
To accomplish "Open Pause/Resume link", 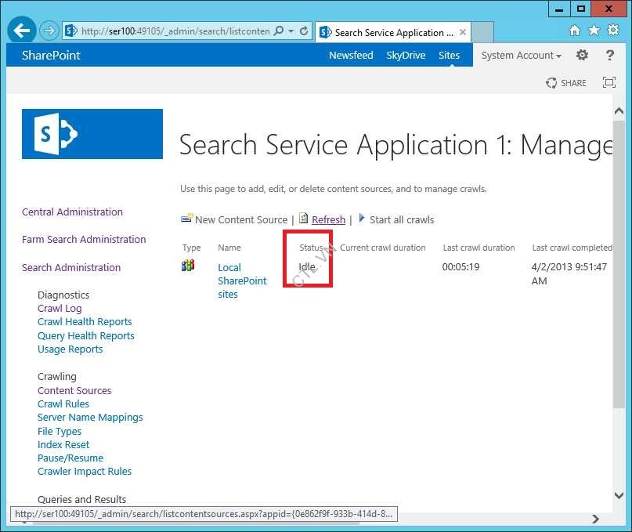I will [70, 458].
